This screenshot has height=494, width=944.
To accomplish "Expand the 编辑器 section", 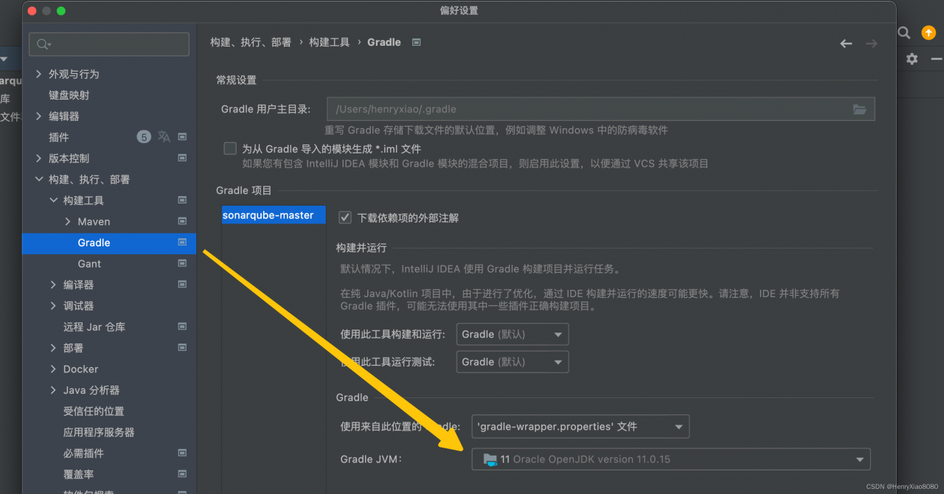I will (x=39, y=116).
